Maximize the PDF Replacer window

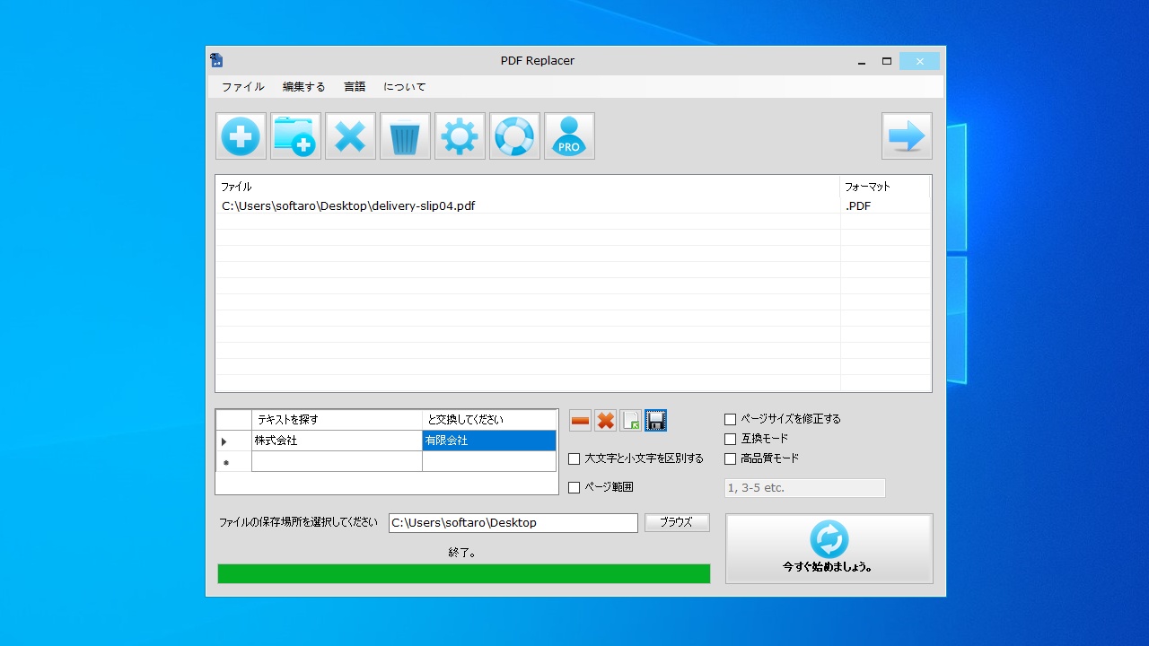pyautogui.click(x=887, y=61)
